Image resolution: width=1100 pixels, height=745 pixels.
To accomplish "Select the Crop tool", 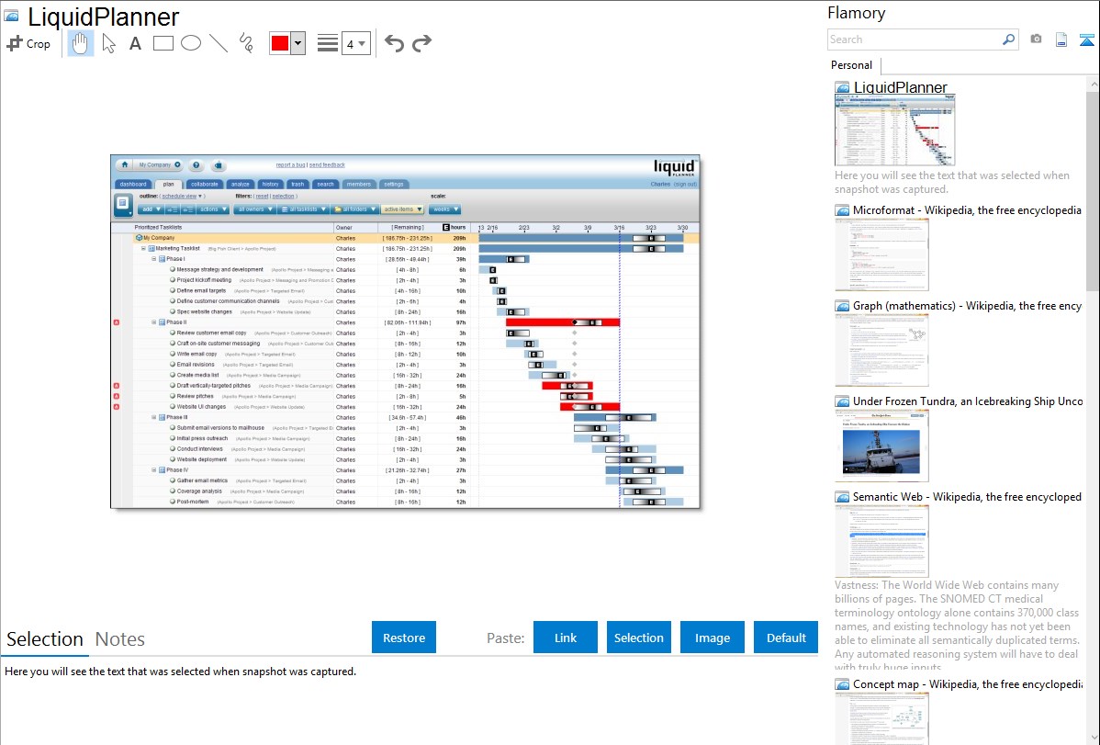I will [28, 43].
